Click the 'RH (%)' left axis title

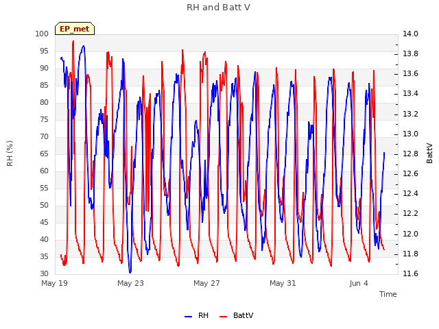10,154
